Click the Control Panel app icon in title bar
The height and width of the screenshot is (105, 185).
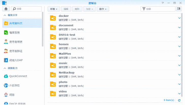[x=4, y=3]
